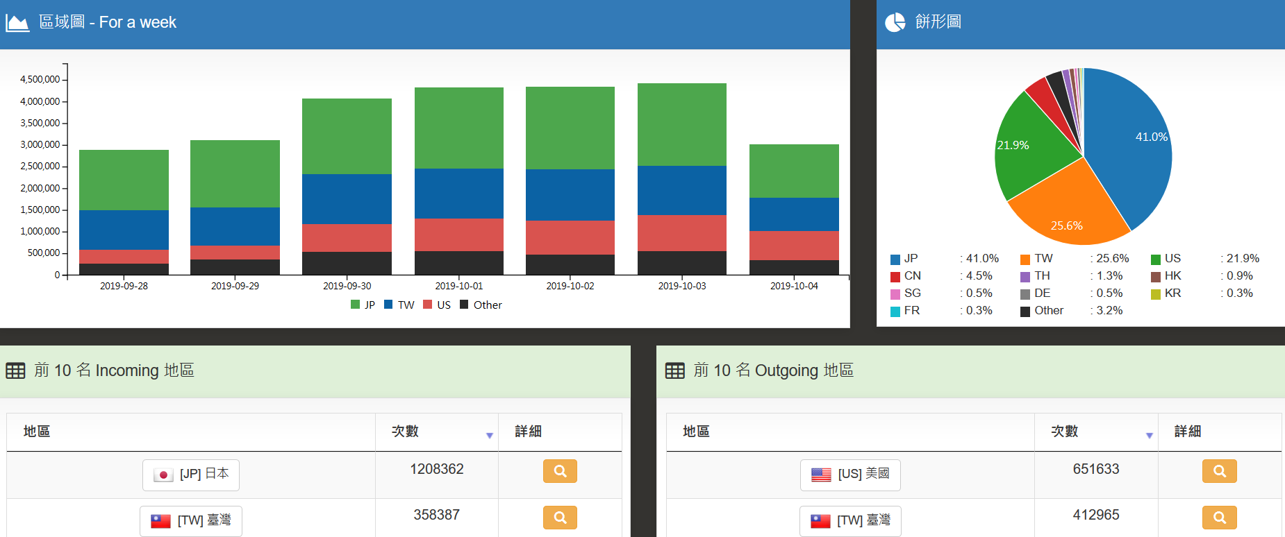This screenshot has height=537, width=1285.
Task: Sort Incoming table by 次數 arrow
Action: coord(489,435)
